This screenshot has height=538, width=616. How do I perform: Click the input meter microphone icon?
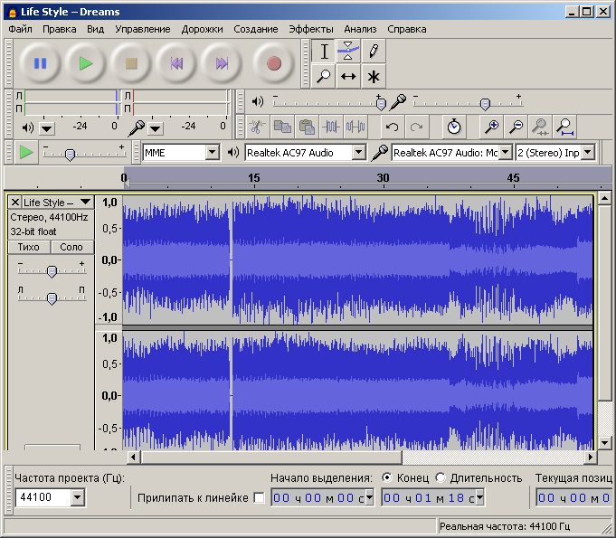point(137,127)
